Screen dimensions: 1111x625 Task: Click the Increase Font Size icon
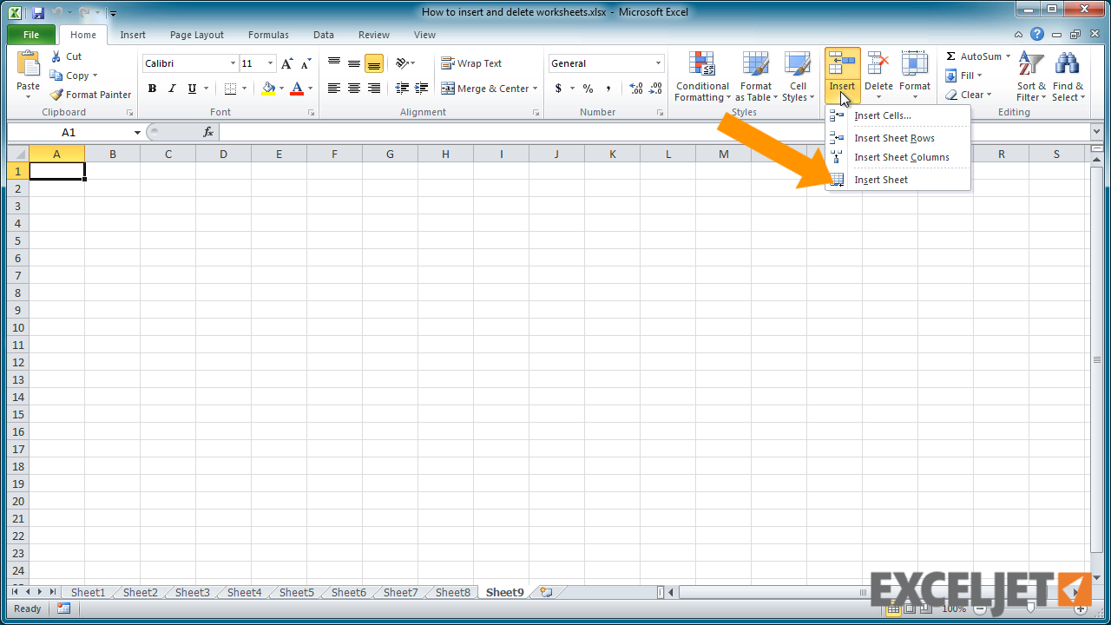click(x=287, y=63)
